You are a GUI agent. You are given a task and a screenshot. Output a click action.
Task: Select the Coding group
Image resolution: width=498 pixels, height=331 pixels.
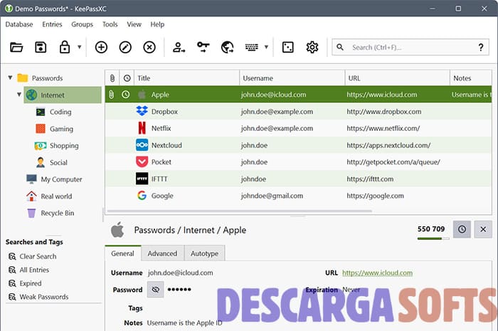[x=60, y=112]
